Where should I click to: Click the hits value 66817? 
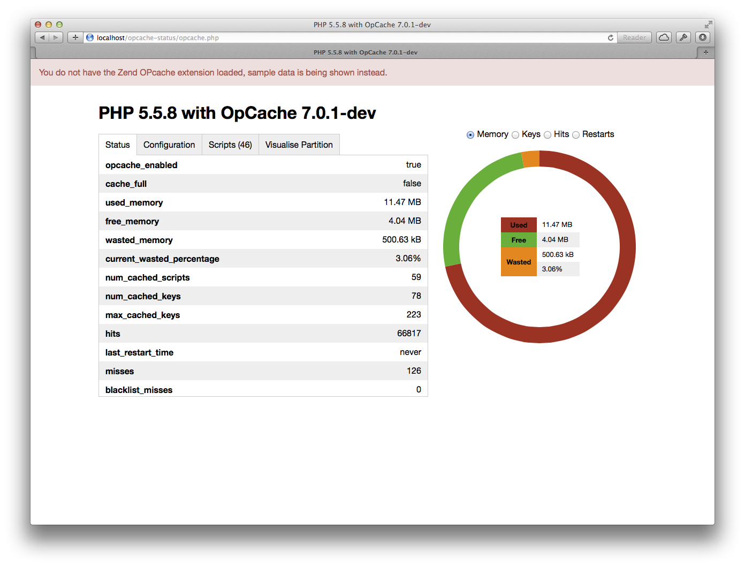coord(409,333)
